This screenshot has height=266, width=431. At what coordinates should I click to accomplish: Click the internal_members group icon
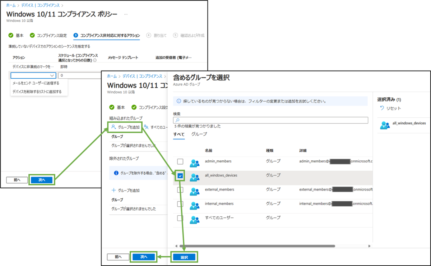point(195,206)
